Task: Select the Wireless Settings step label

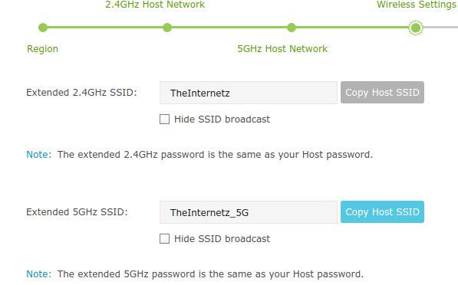Action: click(417, 5)
